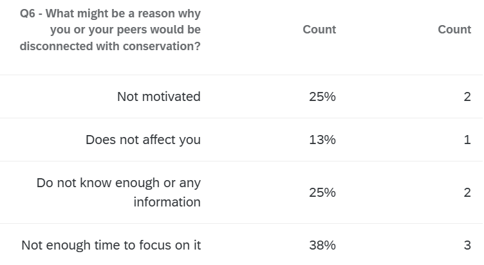484x265 pixels.
Task: Click the count 2 for Not motivated
Action: (x=467, y=96)
